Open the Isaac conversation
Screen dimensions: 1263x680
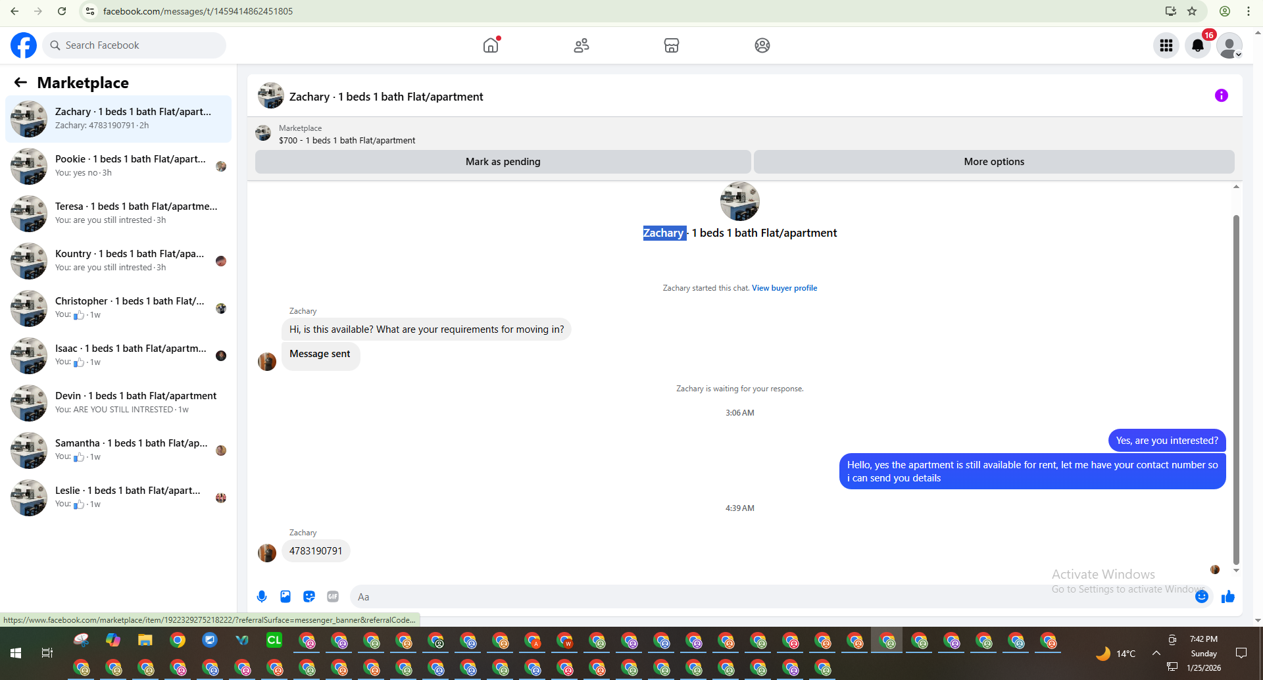pos(118,356)
